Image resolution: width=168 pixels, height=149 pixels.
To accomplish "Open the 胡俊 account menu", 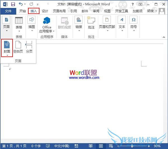I will pos(152,11).
